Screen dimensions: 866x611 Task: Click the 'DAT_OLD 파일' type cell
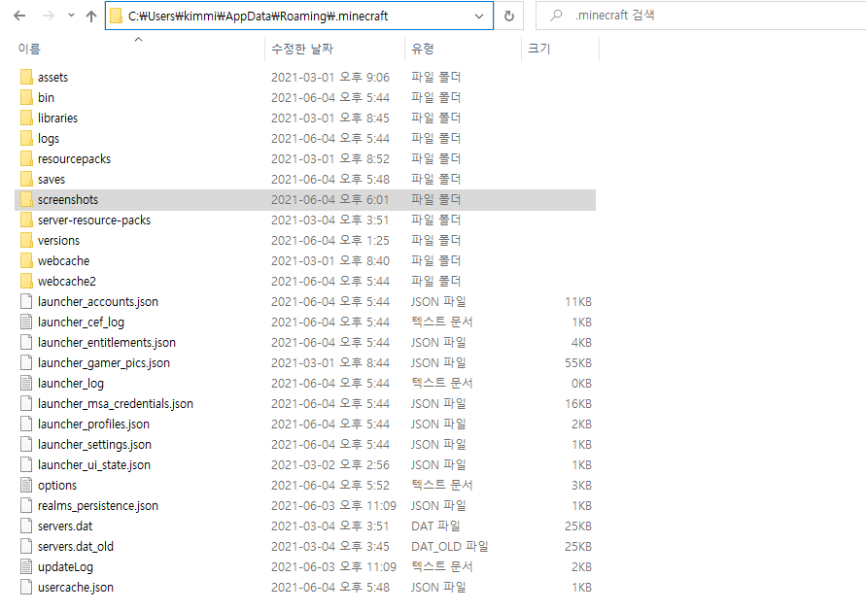[x=450, y=547]
